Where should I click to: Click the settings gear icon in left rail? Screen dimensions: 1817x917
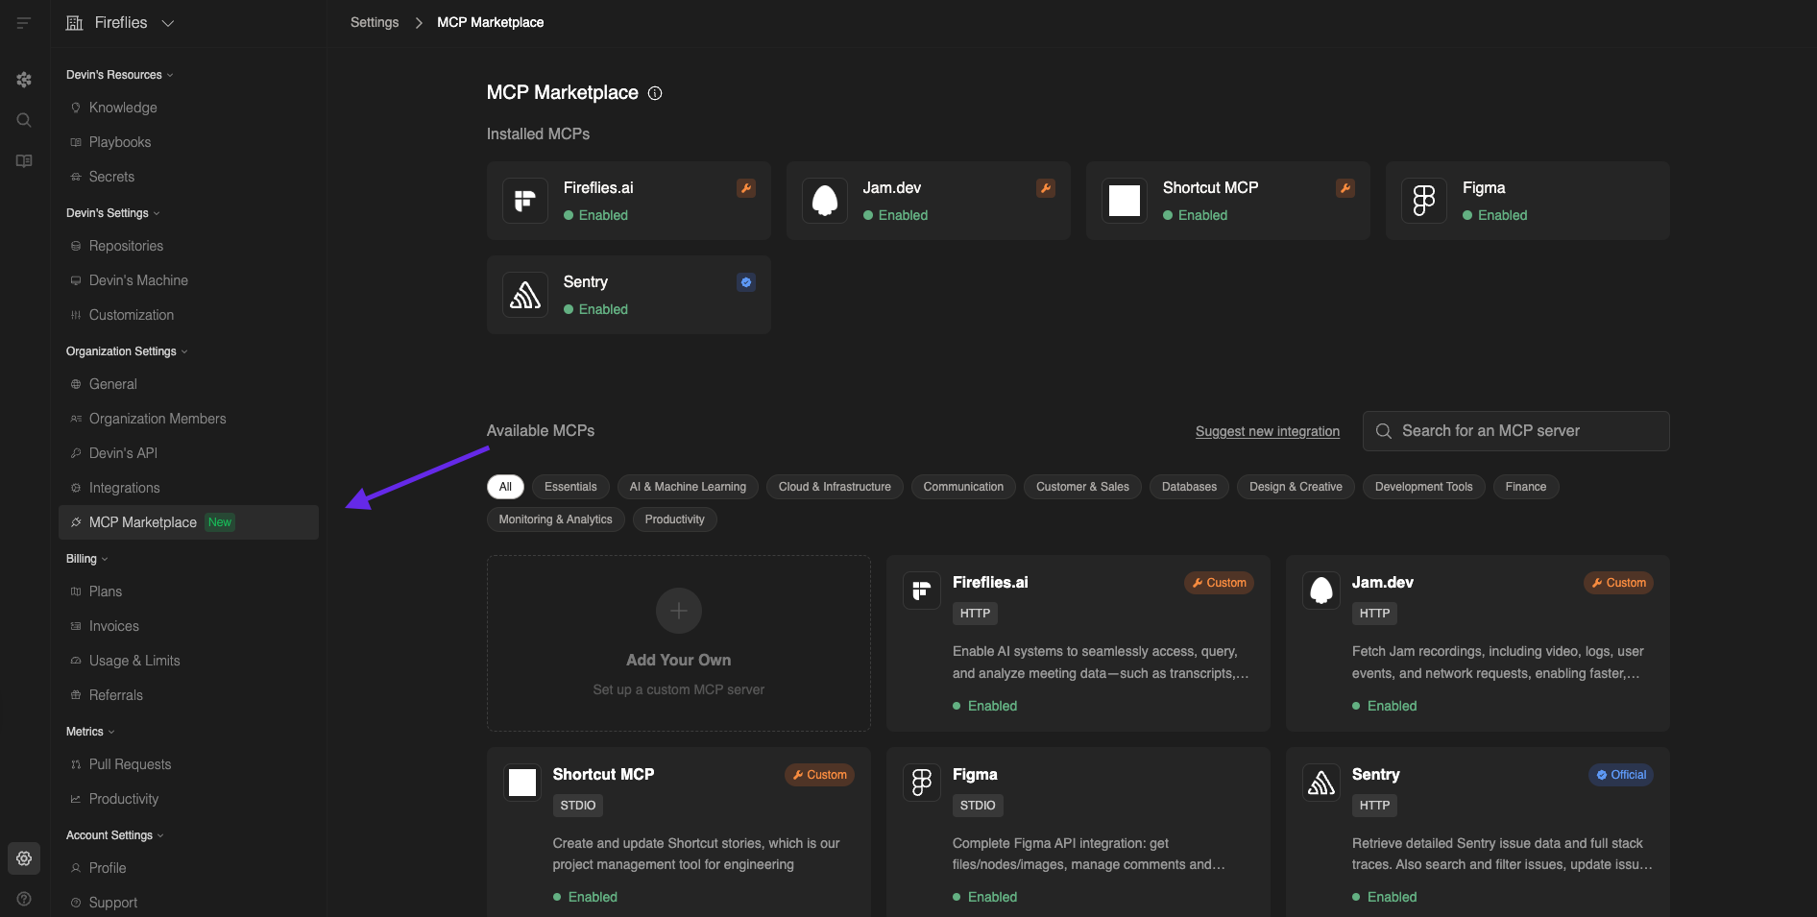24,858
